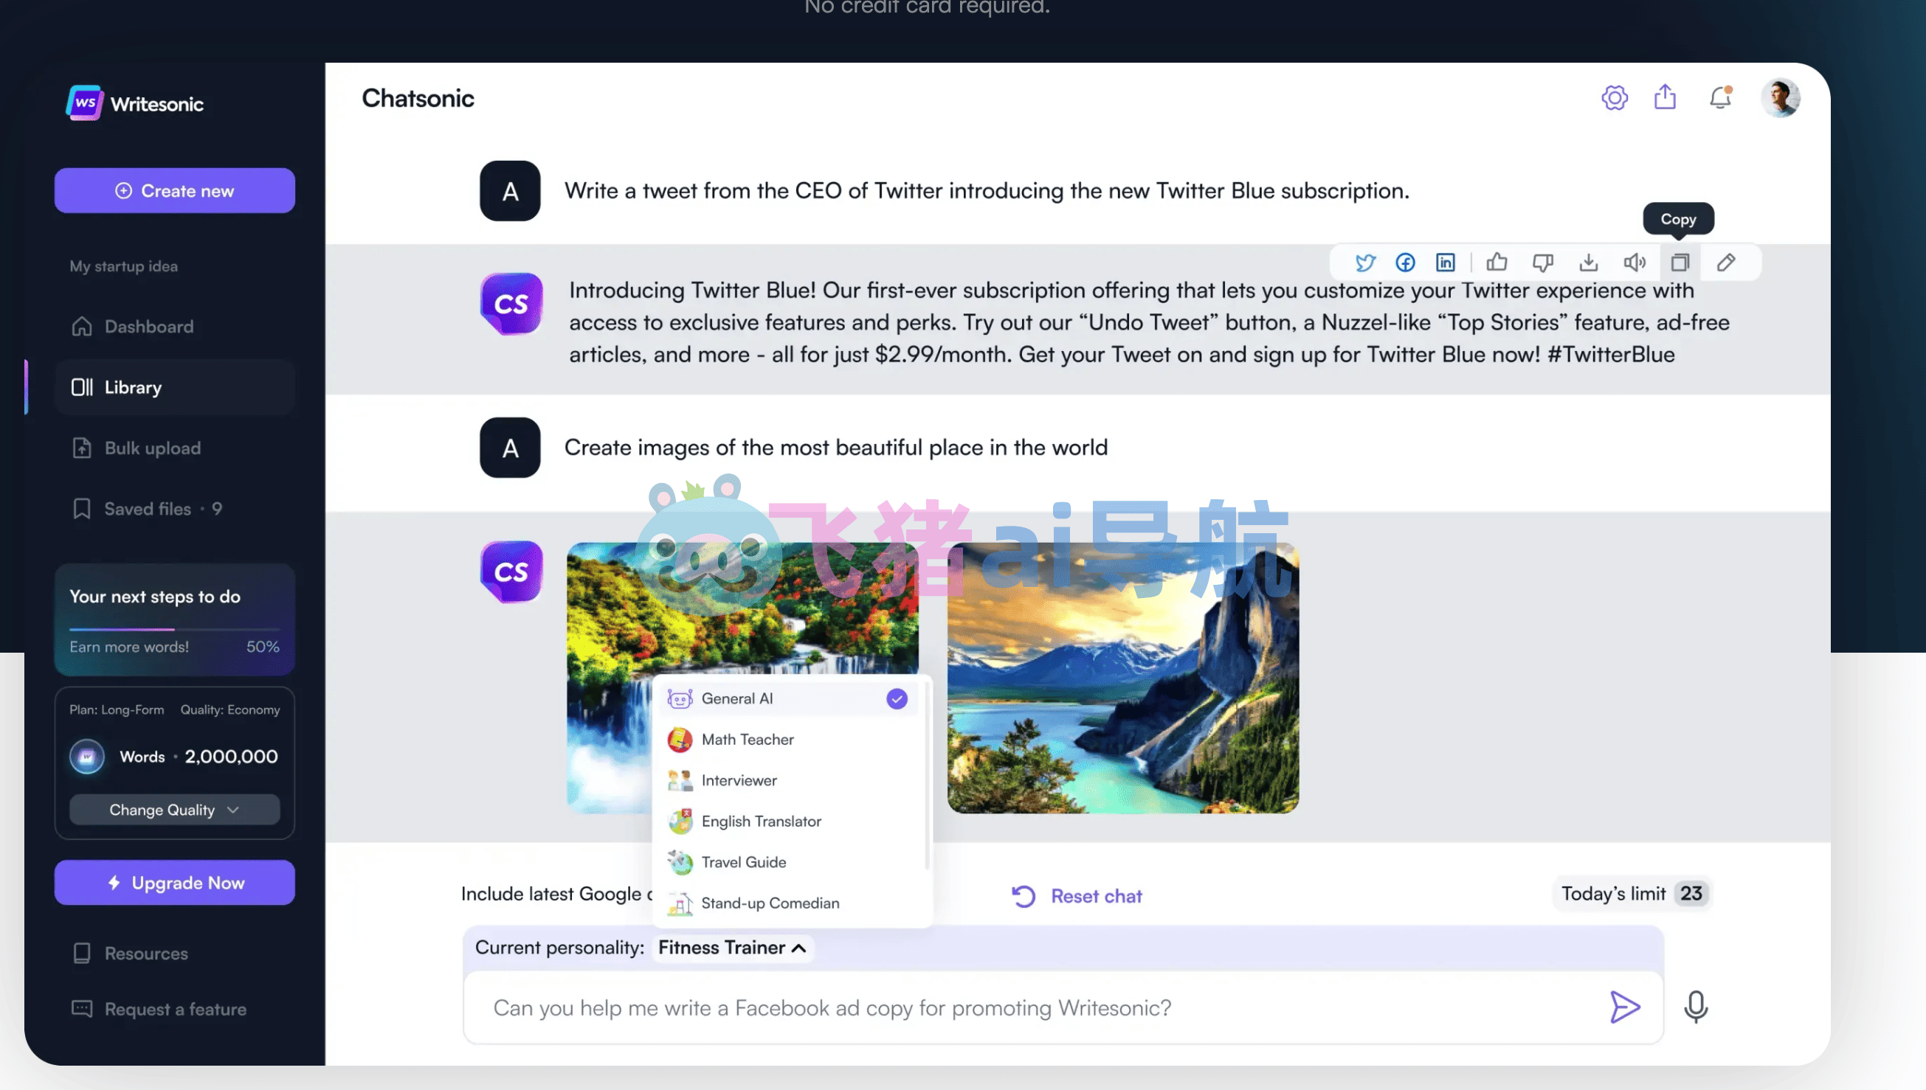1926x1090 pixels.
Task: Select General AI personality checkmark
Action: coord(897,698)
